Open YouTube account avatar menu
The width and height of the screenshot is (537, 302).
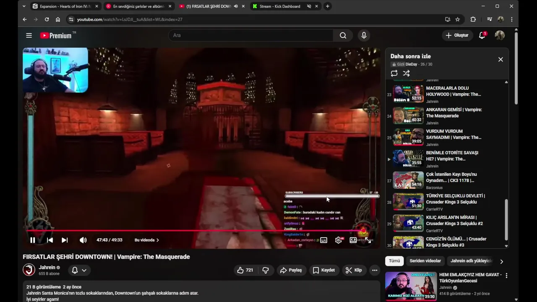[x=500, y=35]
